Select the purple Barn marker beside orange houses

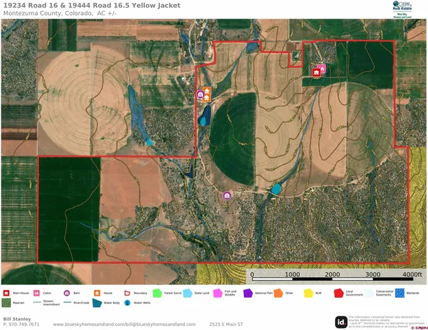tap(201, 94)
